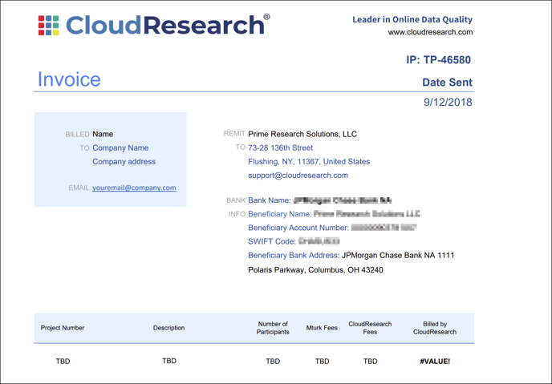Click the billed-to Name field
Viewport: 552px width, 384px height.
point(103,134)
